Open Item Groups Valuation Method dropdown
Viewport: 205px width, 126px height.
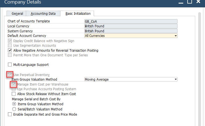[x=176, y=80]
